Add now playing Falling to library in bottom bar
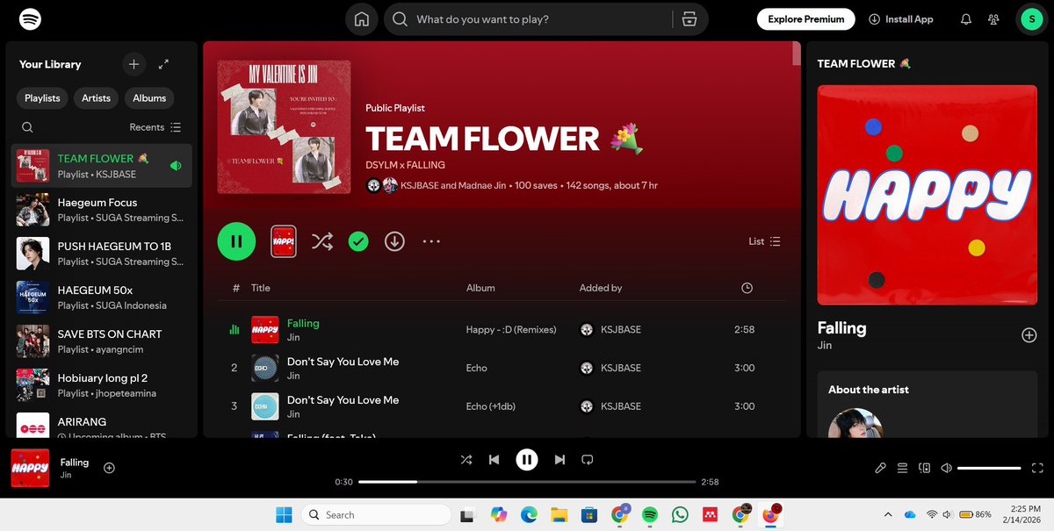This screenshot has height=531, width=1054. point(110,468)
